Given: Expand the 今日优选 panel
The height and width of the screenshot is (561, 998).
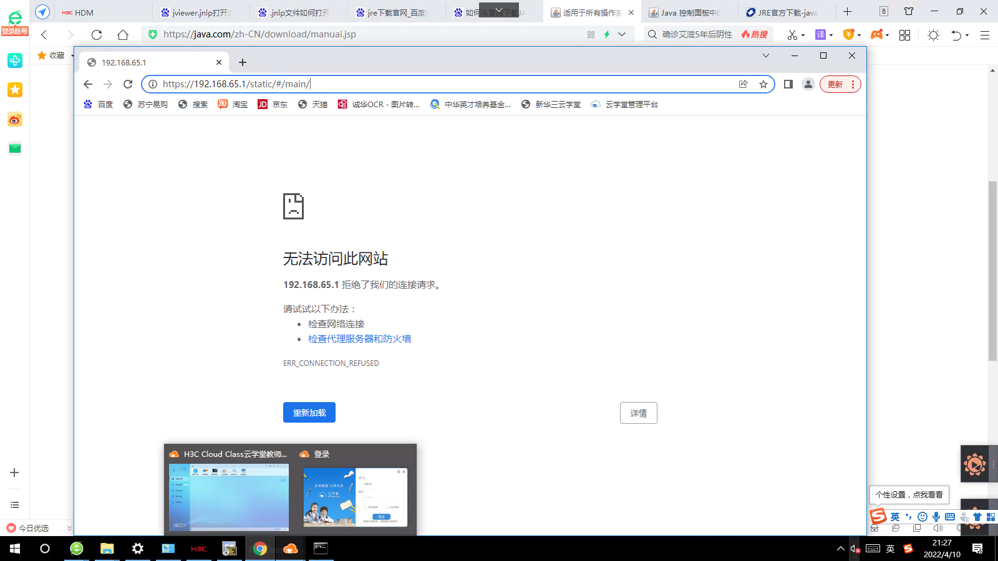Looking at the screenshot, I should point(69,528).
